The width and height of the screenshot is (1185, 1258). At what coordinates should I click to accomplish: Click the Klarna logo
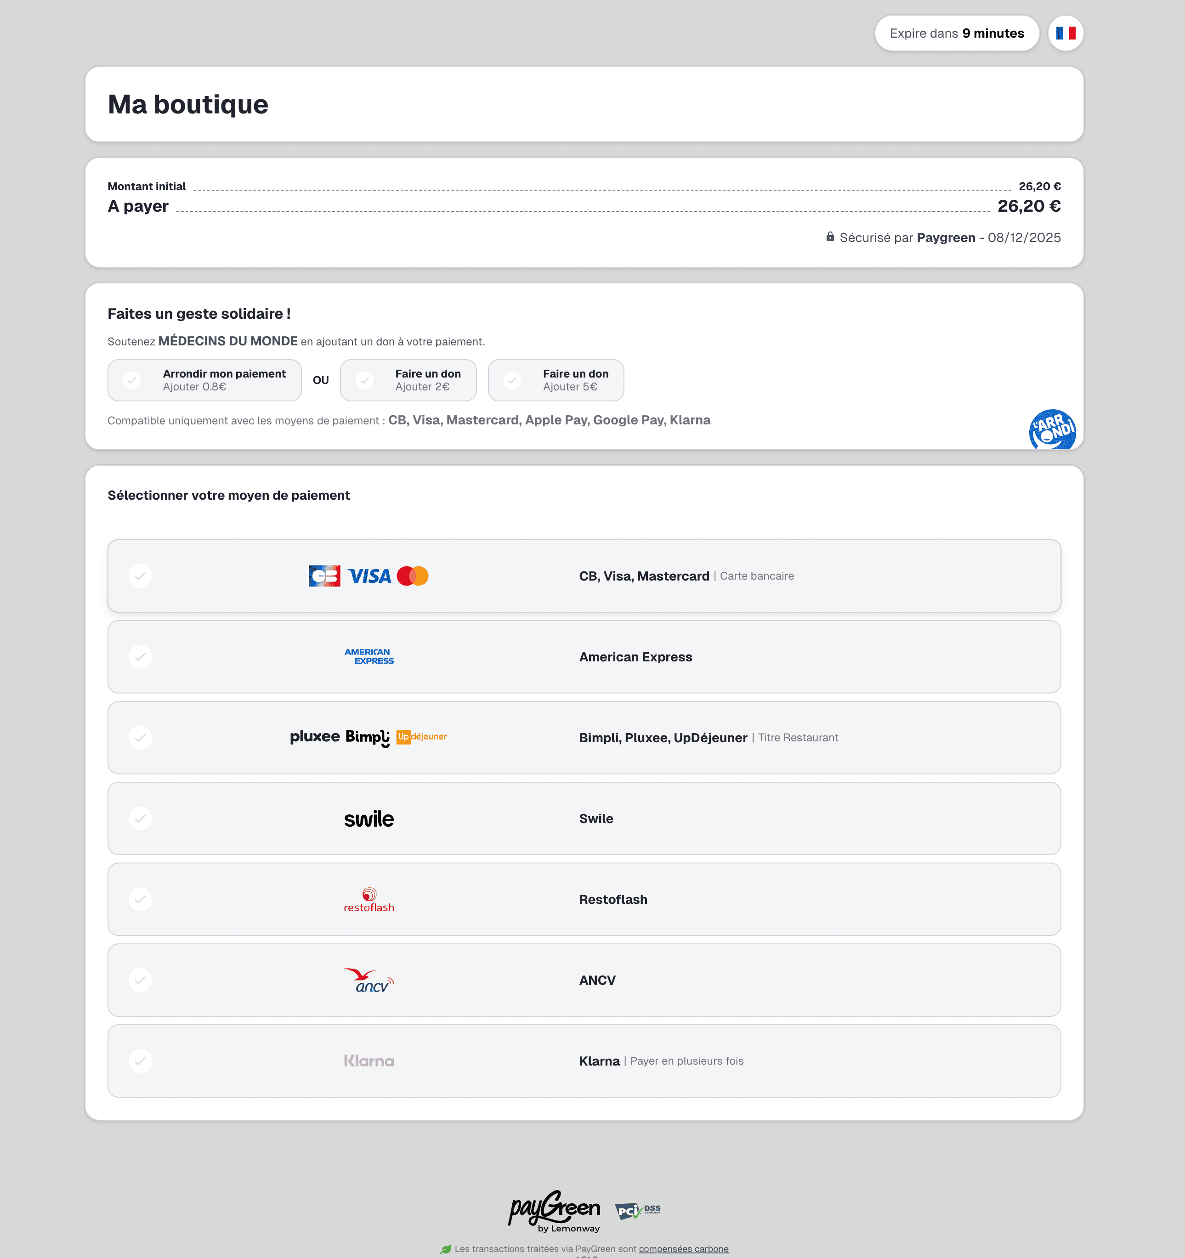click(369, 1061)
